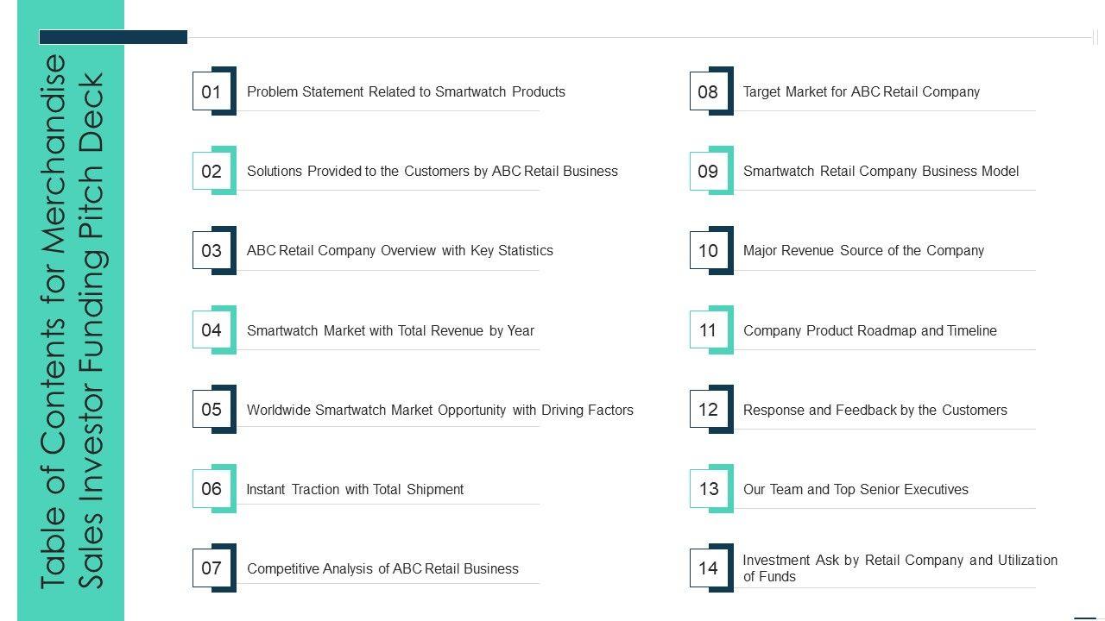
Task: Select the 10 numbered badge
Action: click(x=708, y=250)
